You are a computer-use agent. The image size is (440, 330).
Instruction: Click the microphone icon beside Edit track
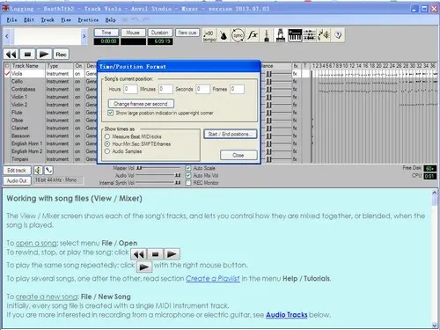click(48, 170)
